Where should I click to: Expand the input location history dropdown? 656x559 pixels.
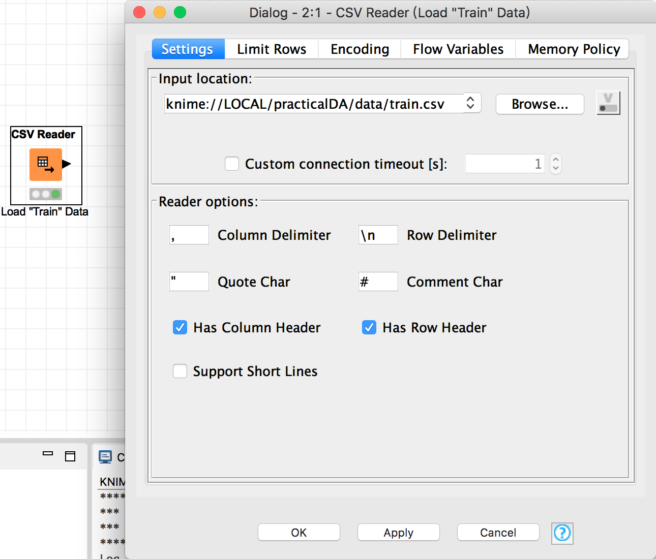(471, 103)
